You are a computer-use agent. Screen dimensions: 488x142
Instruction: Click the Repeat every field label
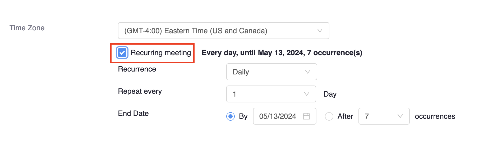(x=140, y=91)
